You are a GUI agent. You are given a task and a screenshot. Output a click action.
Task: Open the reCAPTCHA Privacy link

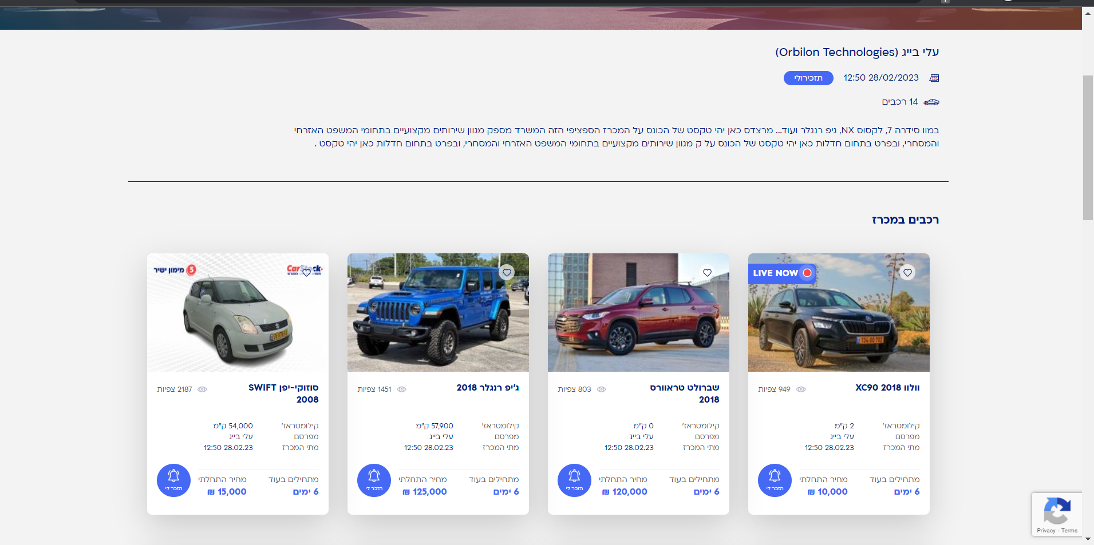(x=1046, y=531)
